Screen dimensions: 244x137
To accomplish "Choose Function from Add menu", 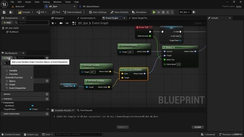I will click(13, 74).
